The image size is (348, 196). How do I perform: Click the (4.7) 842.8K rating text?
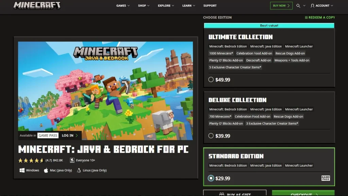[54, 160]
